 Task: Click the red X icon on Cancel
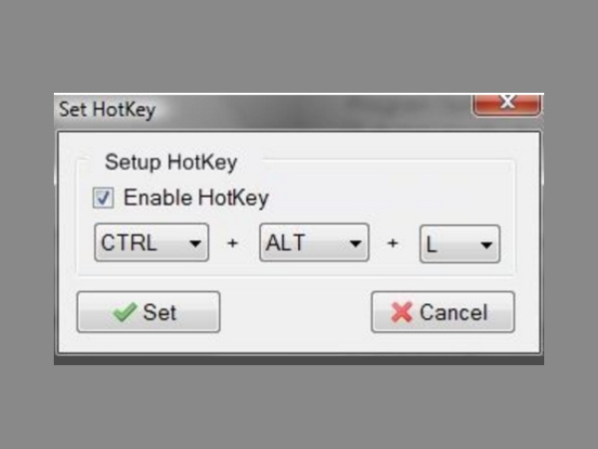[x=402, y=312]
